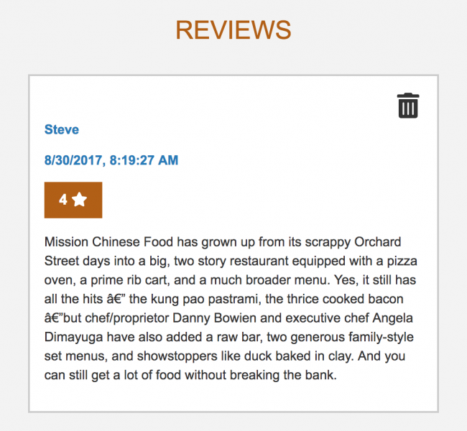Click the white star in the rating badge
Image resolution: width=467 pixels, height=431 pixels.
(80, 199)
